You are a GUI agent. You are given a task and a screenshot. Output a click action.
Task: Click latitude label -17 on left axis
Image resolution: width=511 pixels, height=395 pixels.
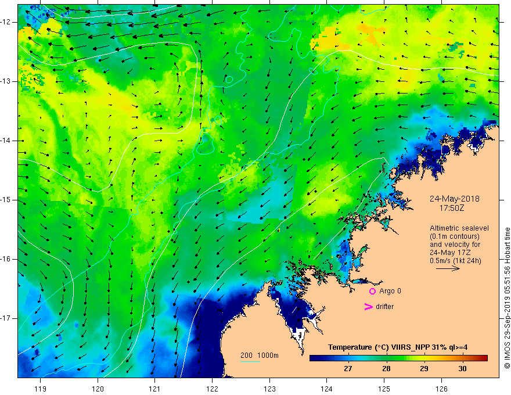pyautogui.click(x=6, y=318)
